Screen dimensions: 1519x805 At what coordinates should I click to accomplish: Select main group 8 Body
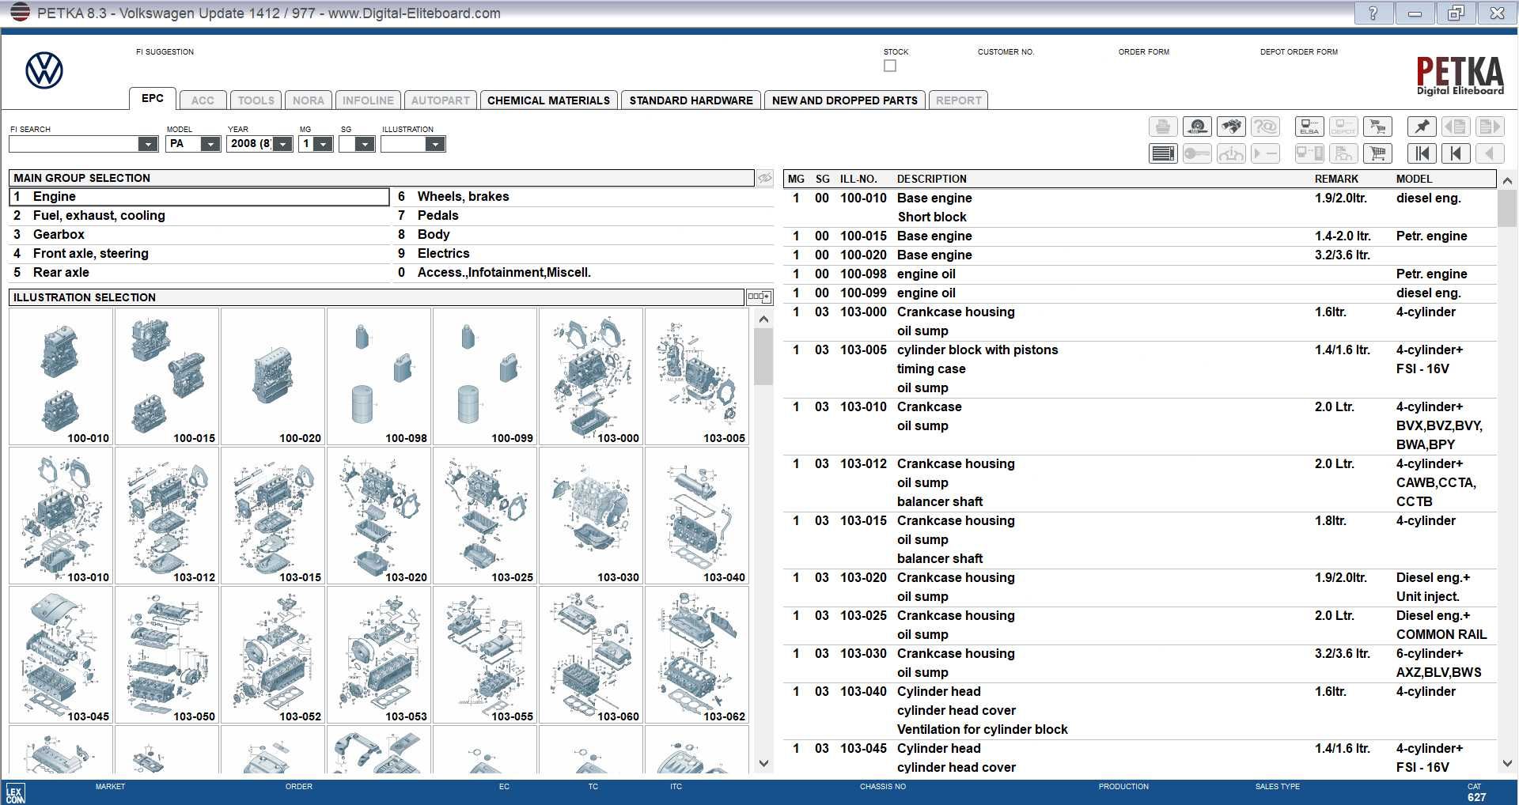tap(584, 235)
